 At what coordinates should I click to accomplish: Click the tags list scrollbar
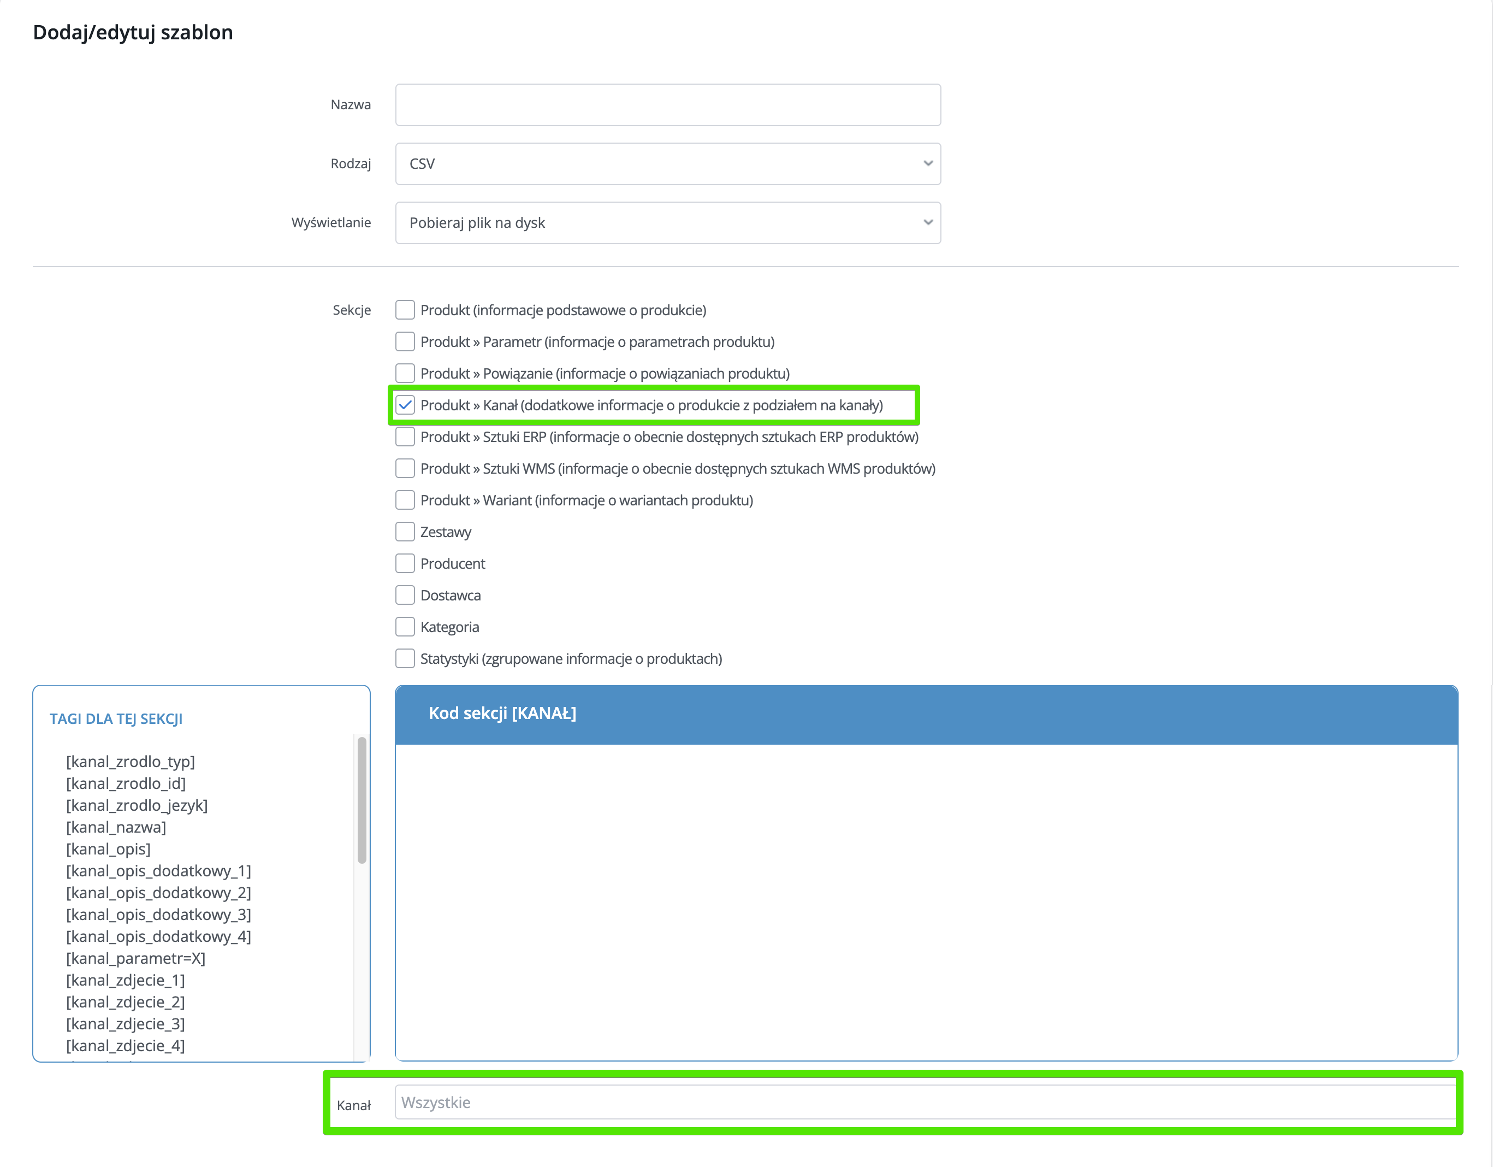click(362, 800)
